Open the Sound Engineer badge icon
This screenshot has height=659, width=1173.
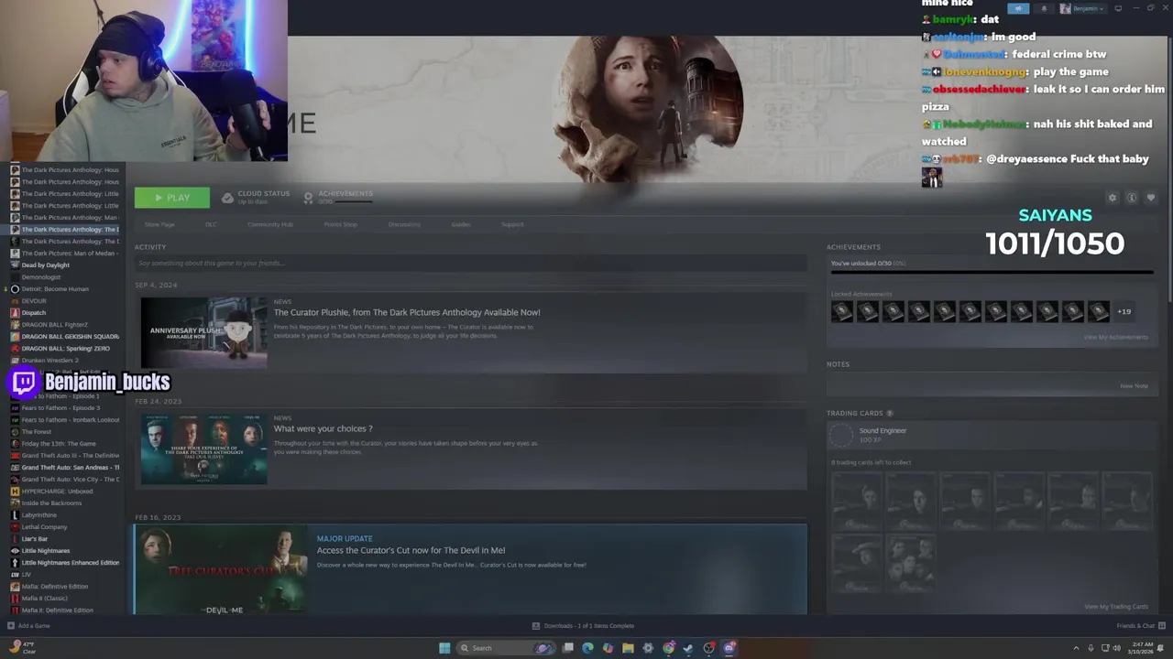point(841,436)
